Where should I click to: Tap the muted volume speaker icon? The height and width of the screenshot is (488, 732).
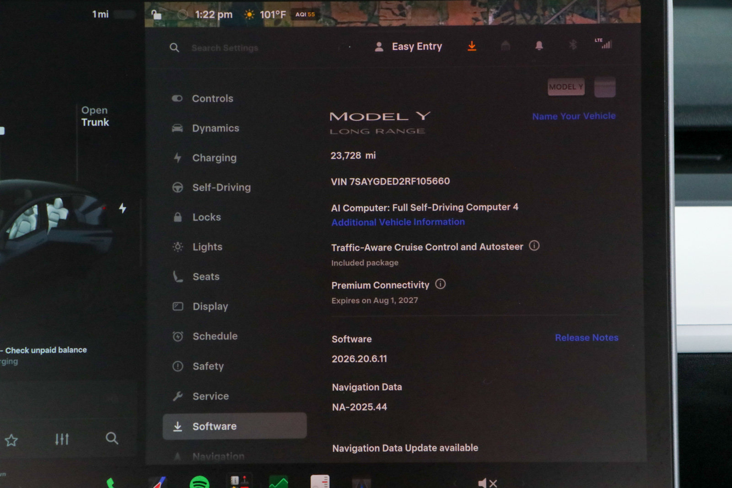[487, 483]
